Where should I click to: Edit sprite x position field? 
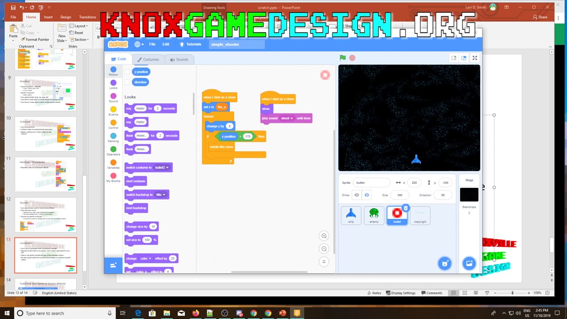tap(414, 183)
